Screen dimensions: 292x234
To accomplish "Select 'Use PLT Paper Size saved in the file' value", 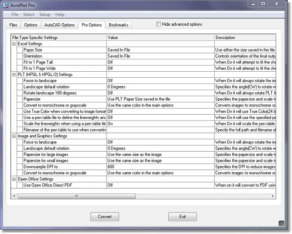I will 161,99.
